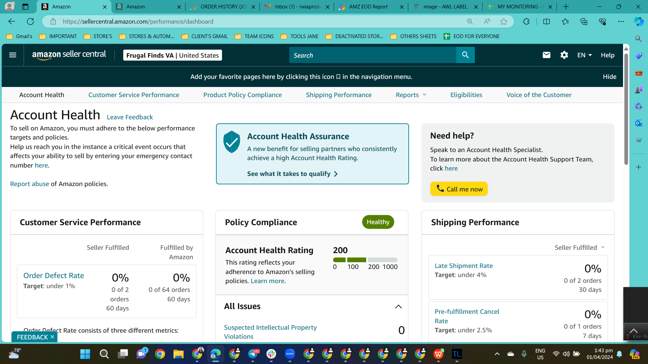Open the IMPORTANT bookmarks folder

(58, 36)
